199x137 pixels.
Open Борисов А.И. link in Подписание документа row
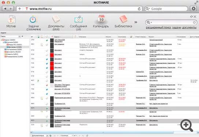(x=141, y=98)
